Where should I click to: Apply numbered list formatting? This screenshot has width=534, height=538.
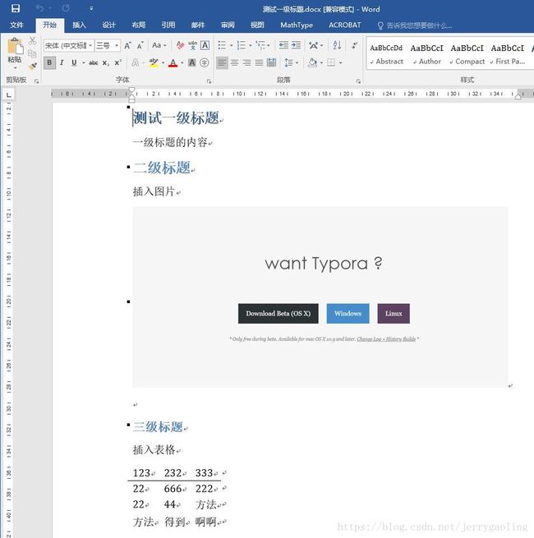click(x=242, y=45)
